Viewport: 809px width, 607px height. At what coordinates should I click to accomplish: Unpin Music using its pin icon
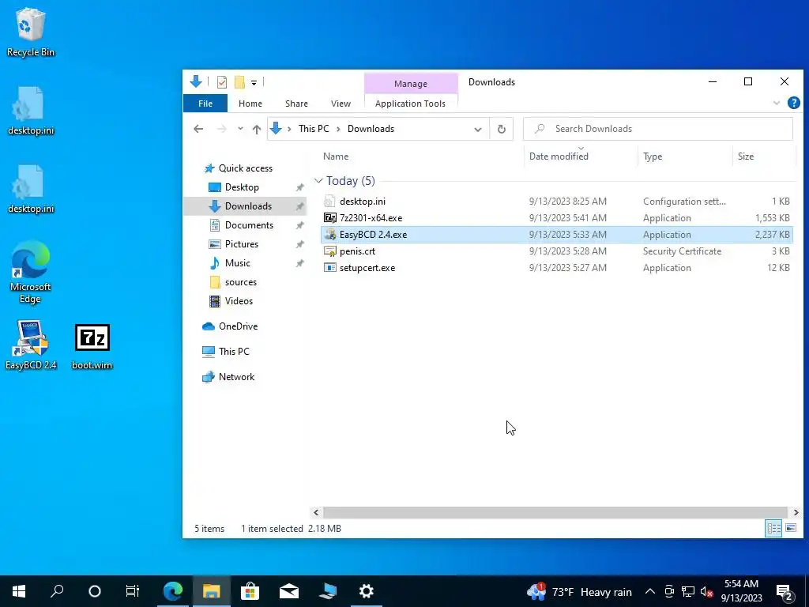(299, 263)
